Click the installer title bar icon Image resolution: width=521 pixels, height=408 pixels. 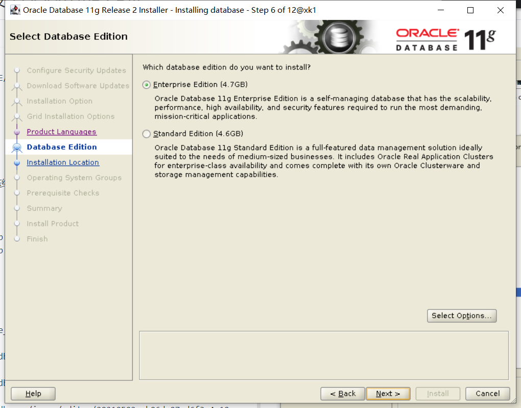(x=15, y=10)
